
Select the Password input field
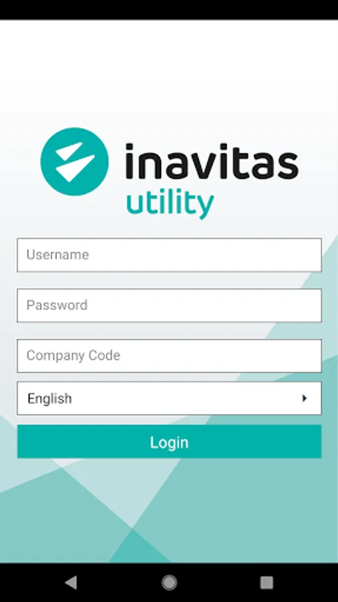(169, 305)
